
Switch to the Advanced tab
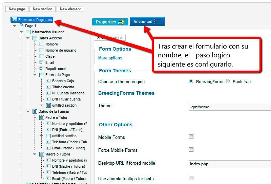pos(147,22)
